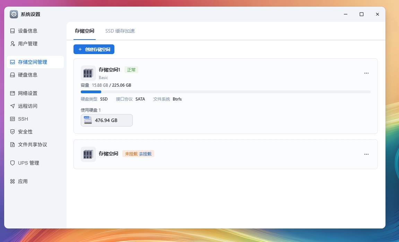Maximize the 系统设置 window
The height and width of the screenshot is (242, 399).
[x=361, y=14]
